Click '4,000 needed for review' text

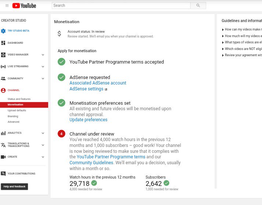[x=86, y=189]
